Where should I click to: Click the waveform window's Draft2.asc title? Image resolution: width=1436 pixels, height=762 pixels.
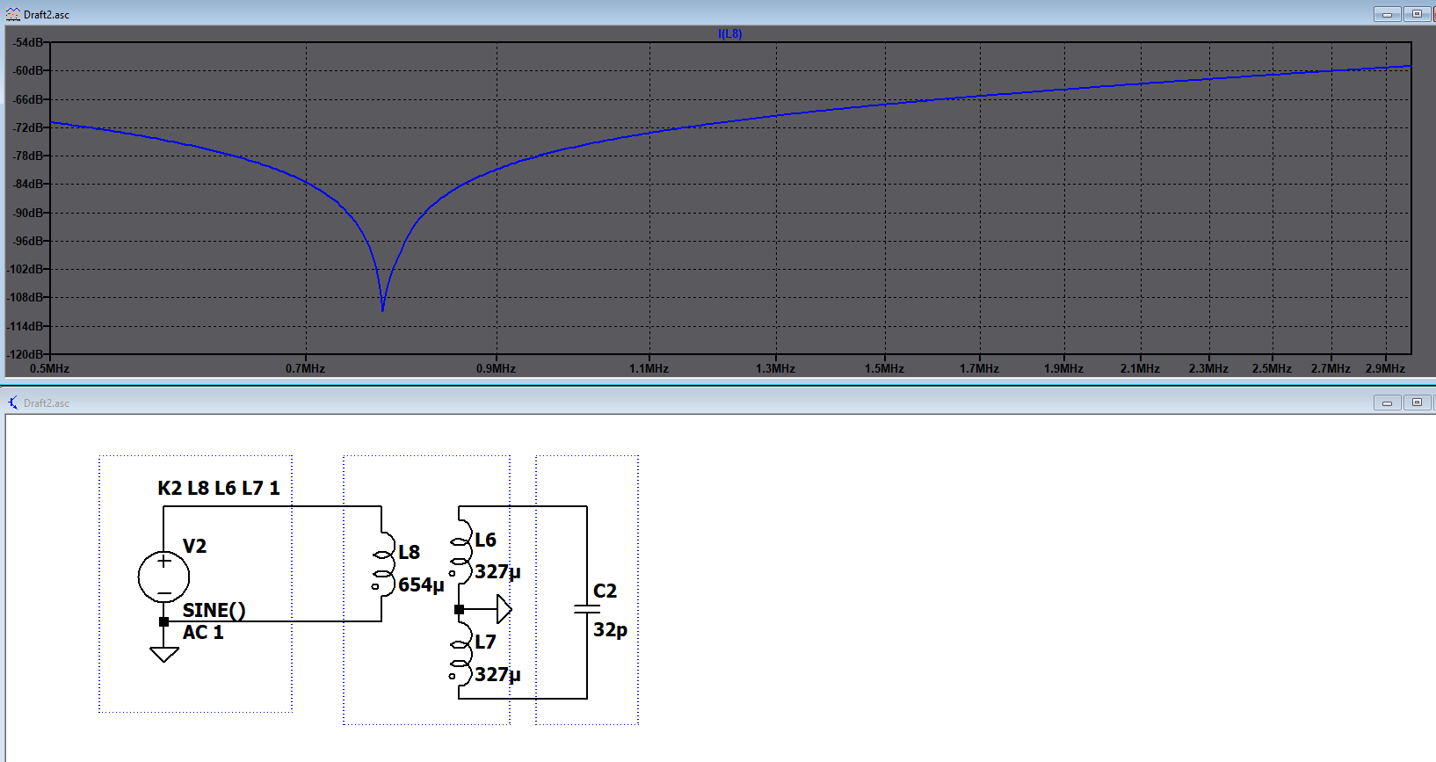pyautogui.click(x=47, y=15)
